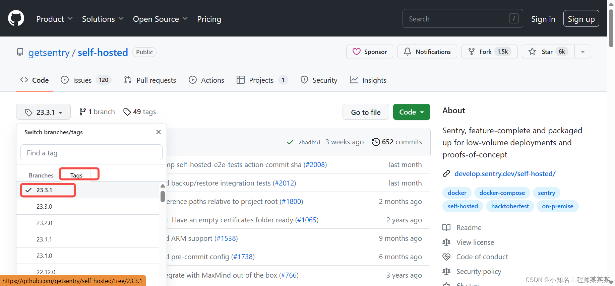Open pull request #1065
615x286 pixels.
pos(307,220)
